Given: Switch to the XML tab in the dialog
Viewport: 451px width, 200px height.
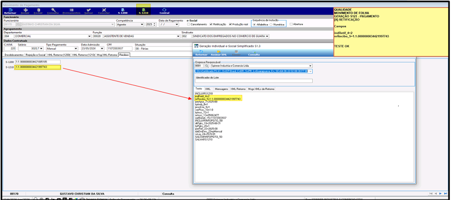Looking at the screenshot, I should click(x=208, y=89).
